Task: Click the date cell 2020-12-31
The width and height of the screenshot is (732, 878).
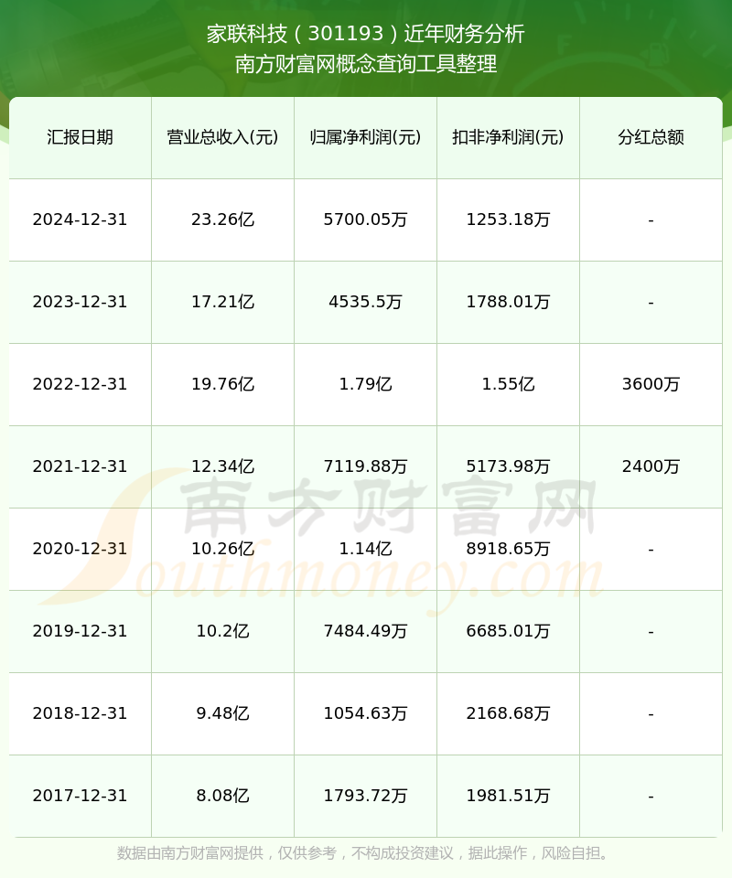Action: coord(81,549)
